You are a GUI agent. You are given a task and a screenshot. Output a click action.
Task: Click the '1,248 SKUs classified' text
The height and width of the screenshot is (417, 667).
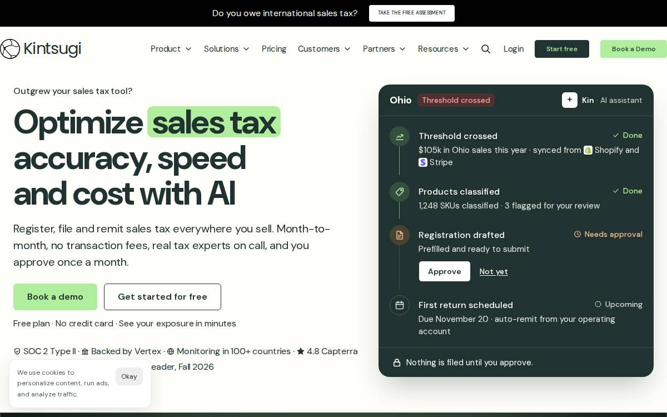pos(459,206)
